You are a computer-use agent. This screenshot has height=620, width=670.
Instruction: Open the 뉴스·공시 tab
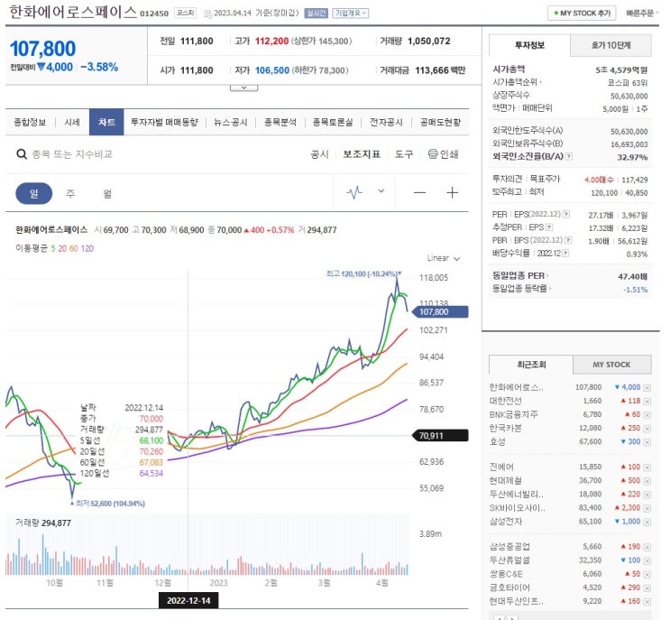tap(231, 123)
